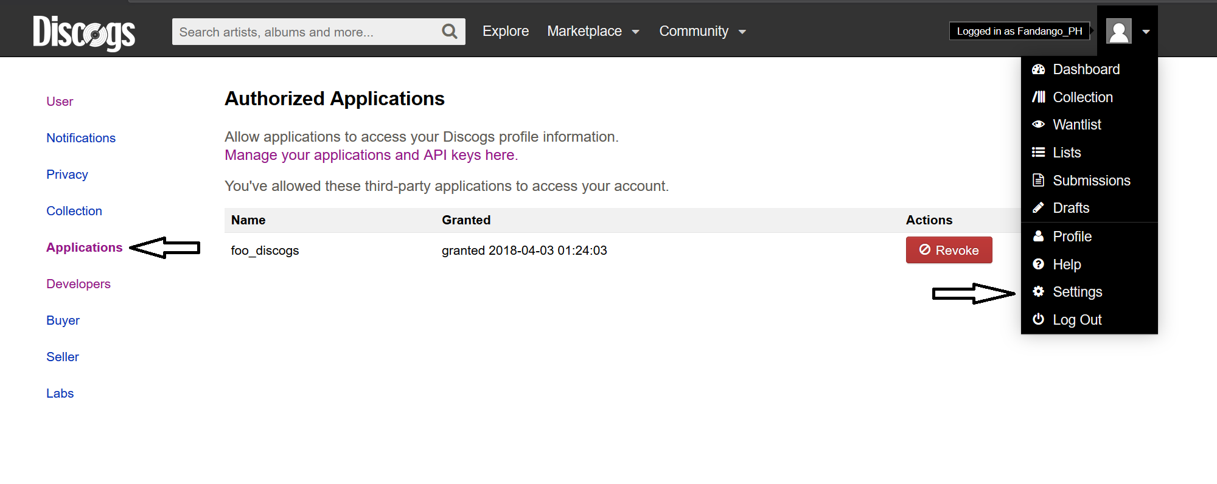Open the Marketplace menu label
This screenshot has height=484, width=1217.
[584, 31]
